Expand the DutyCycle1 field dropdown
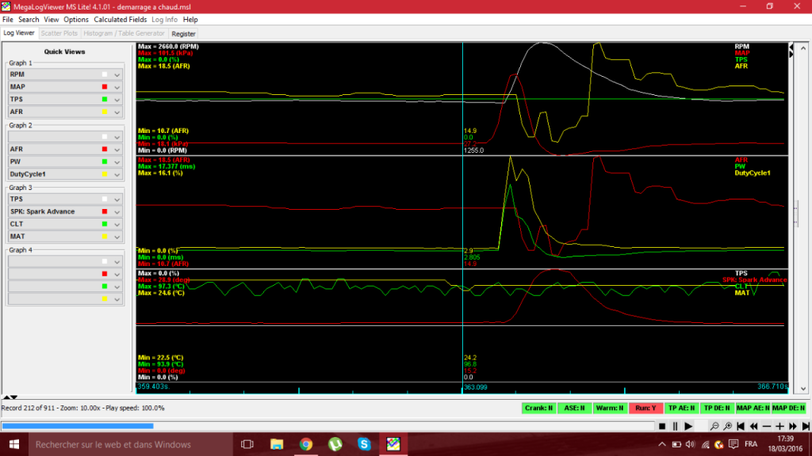Screen dimensions: 812x456 coord(117,174)
